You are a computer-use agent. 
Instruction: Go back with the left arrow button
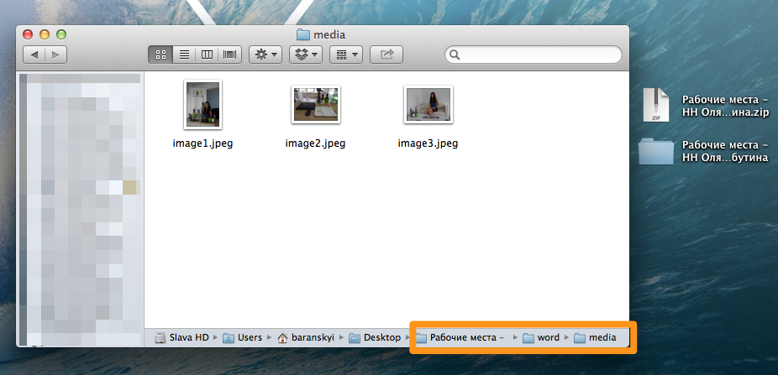pos(34,55)
